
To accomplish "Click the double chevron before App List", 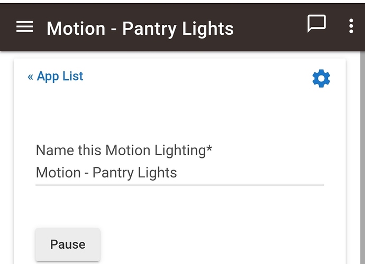I will [x=31, y=77].
